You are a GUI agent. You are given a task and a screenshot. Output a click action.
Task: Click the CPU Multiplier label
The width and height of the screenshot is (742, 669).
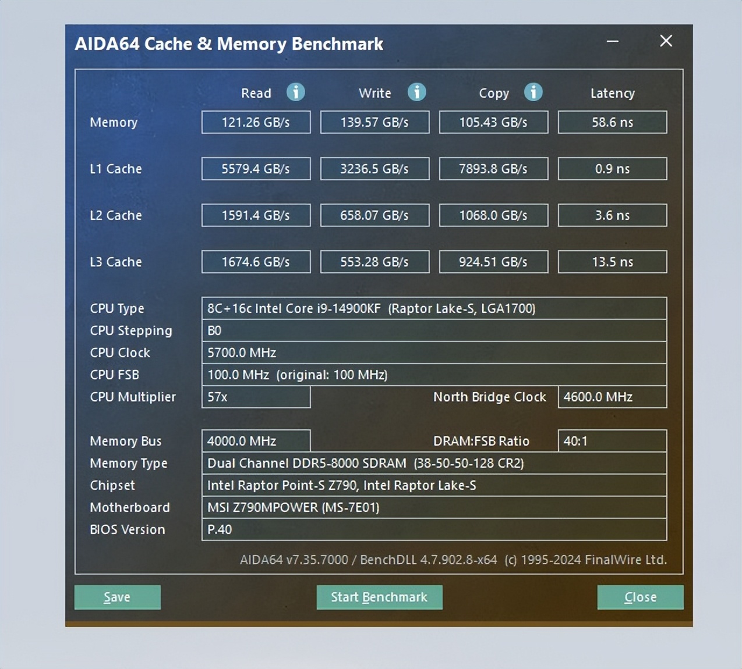(133, 397)
